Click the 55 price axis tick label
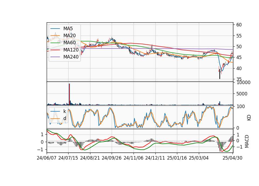This screenshot has height=186, width=259. coord(239,36)
